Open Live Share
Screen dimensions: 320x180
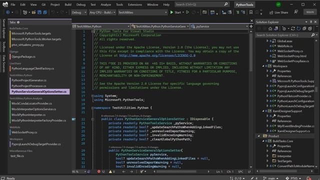[279, 12]
